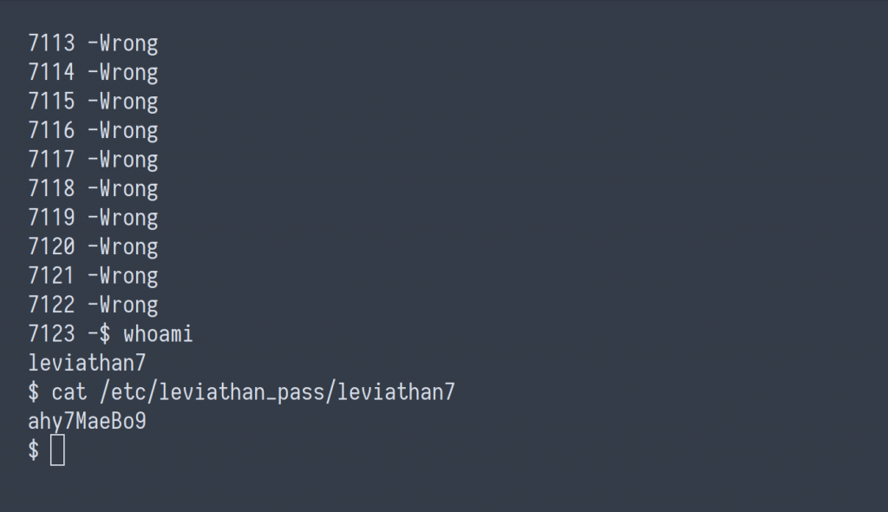888x512 pixels.
Task: Click the '7120 -Wrong' output line
Action: tap(94, 246)
